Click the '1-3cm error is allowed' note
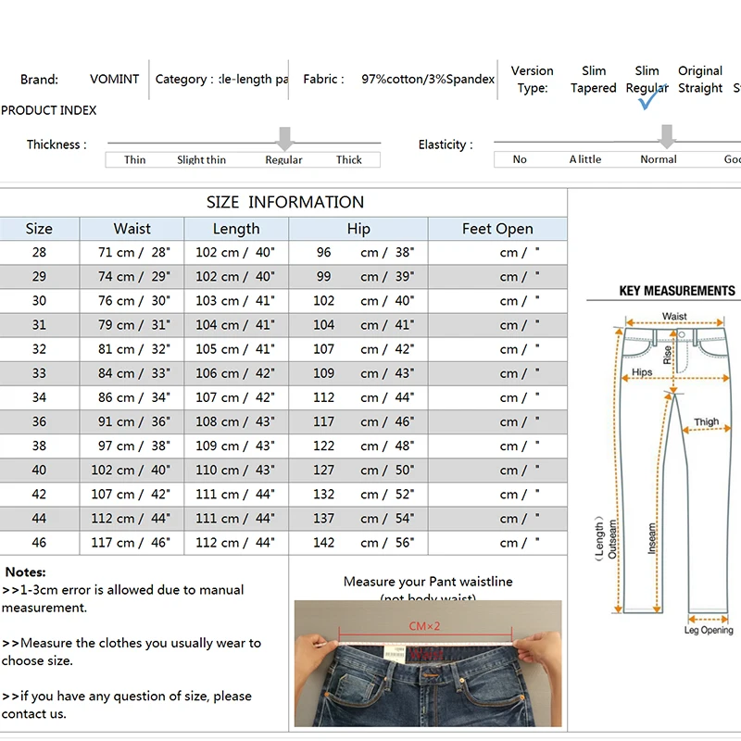The height and width of the screenshot is (741, 741). point(123,598)
